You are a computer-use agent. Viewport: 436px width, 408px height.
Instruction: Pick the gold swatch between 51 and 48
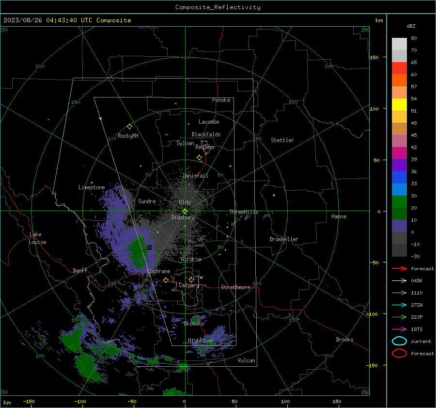tap(399, 117)
